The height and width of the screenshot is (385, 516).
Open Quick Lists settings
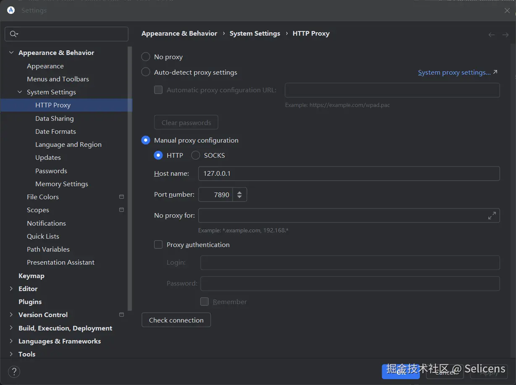pyautogui.click(x=43, y=236)
